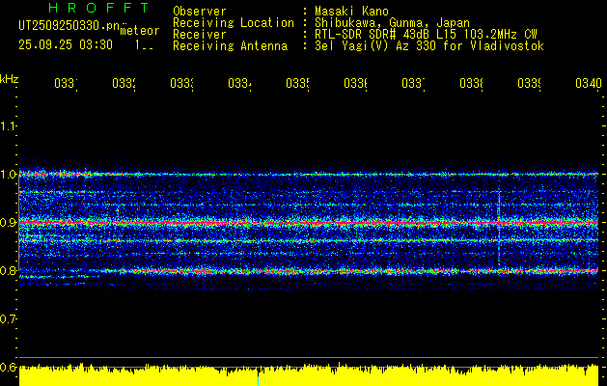
Task: Click the 0333 time marker
Action: (182, 83)
